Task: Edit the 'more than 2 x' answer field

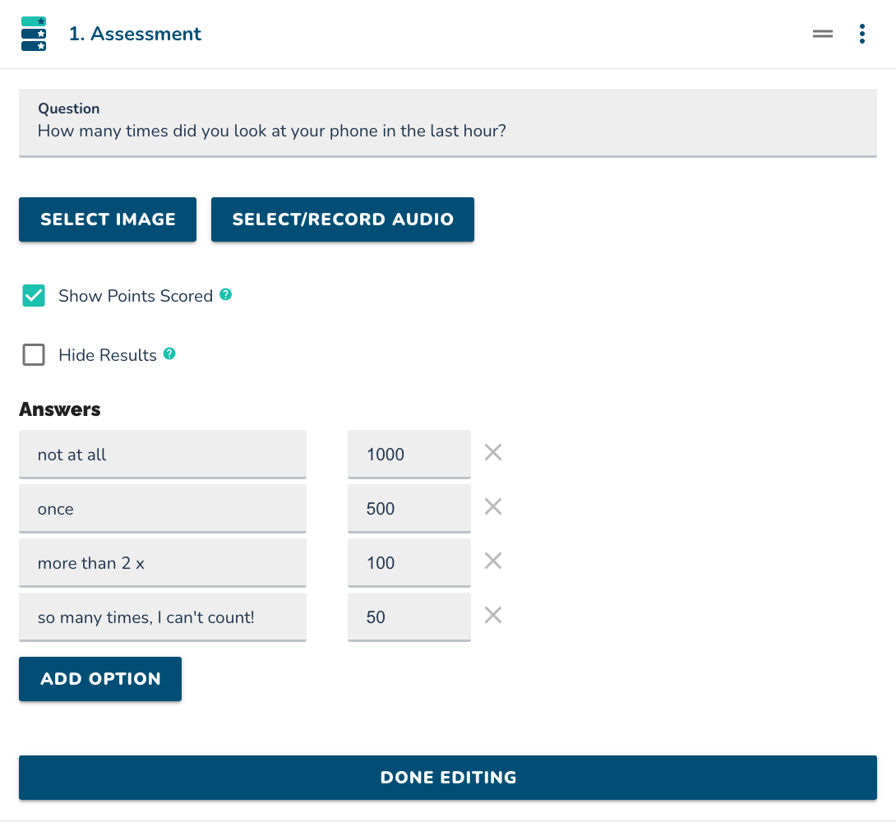Action: tap(163, 563)
